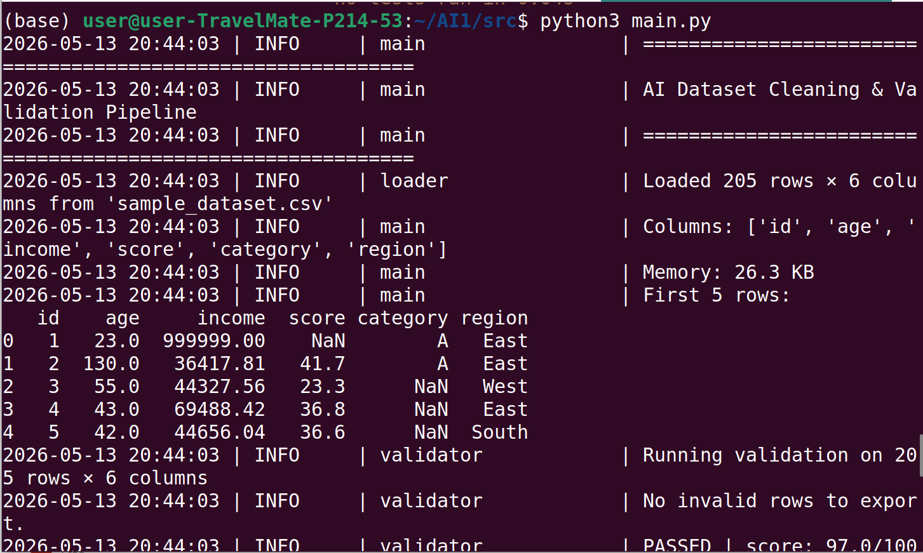Click the income value '999999.00'
The width and height of the screenshot is (923, 553).
coord(214,341)
